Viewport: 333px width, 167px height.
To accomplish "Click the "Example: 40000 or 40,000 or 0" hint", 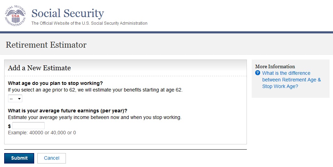I will click(x=42, y=133).
